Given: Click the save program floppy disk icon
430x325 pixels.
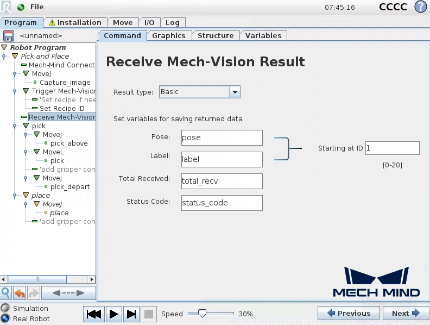Looking at the screenshot, I should pos(8,36).
